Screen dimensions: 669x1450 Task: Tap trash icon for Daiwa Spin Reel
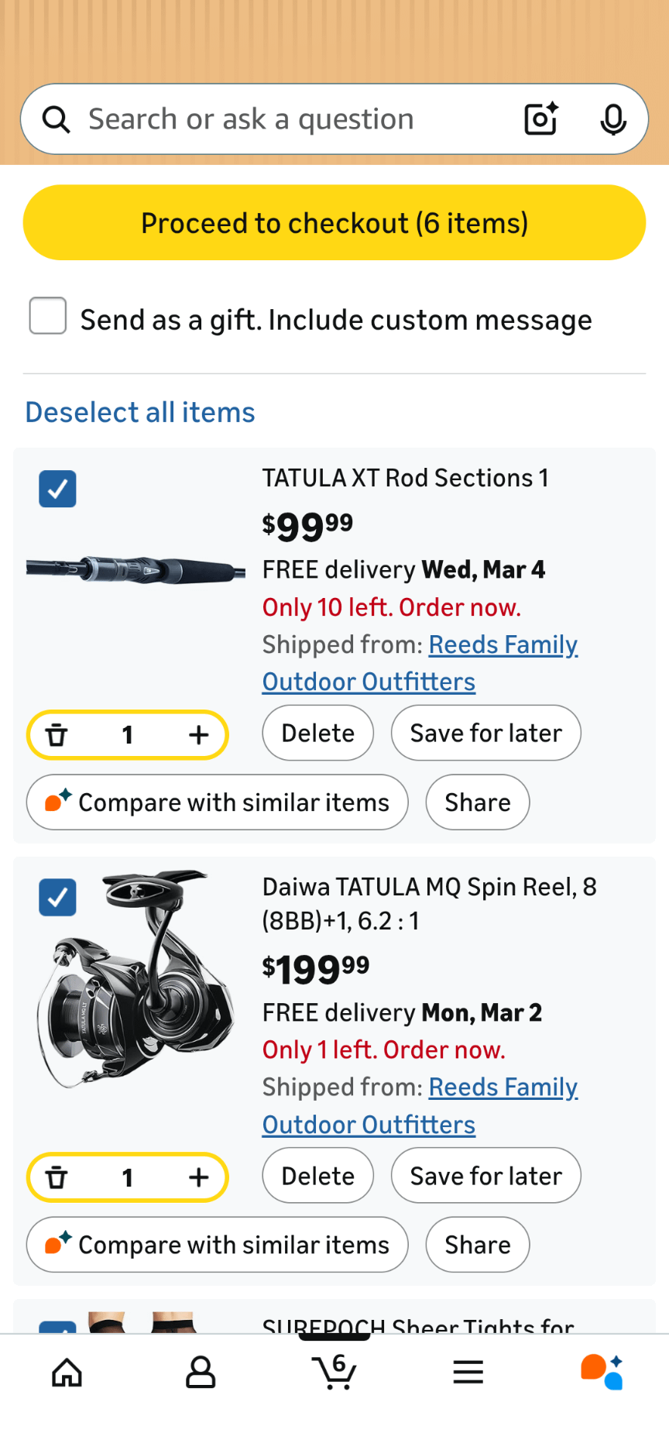(x=57, y=1177)
